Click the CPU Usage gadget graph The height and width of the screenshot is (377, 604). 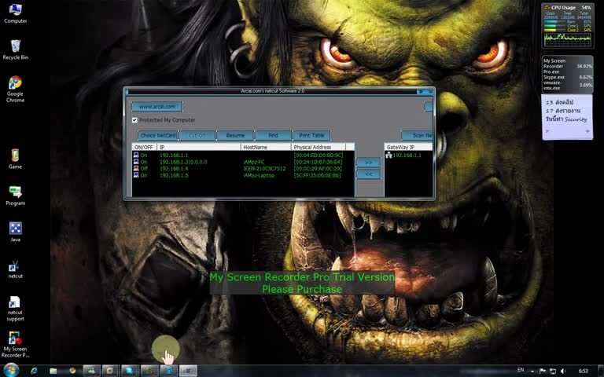[567, 39]
